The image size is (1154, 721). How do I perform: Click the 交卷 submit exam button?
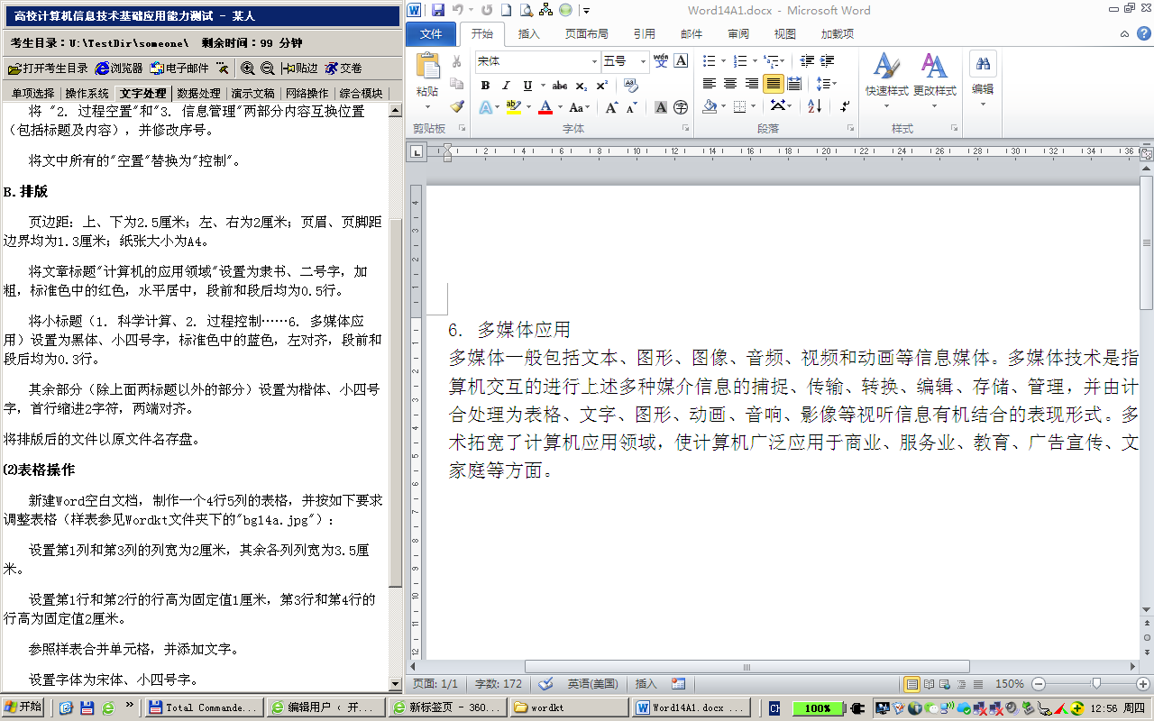(343, 68)
